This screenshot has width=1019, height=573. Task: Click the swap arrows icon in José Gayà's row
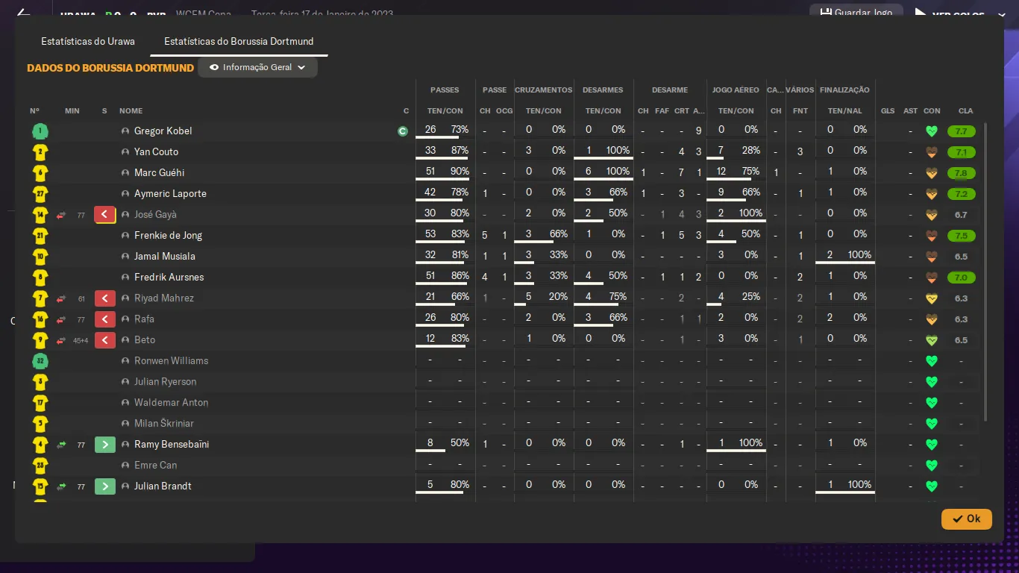coord(61,215)
